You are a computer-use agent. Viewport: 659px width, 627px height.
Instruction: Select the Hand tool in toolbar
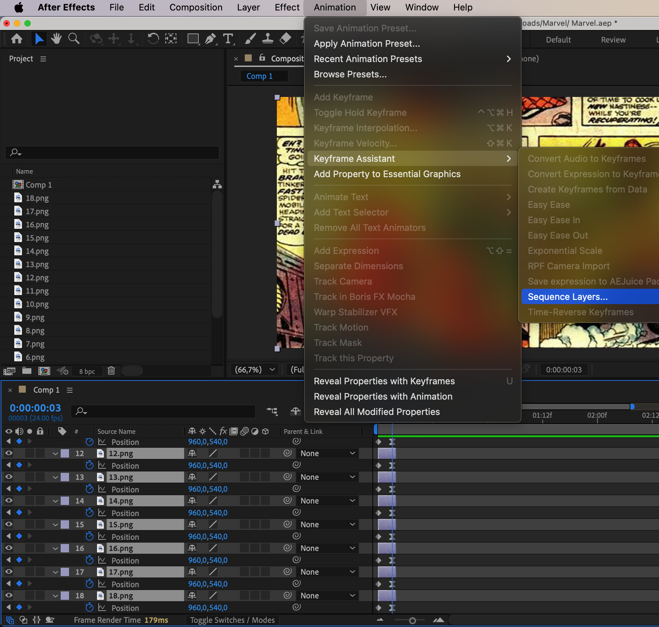coord(56,39)
